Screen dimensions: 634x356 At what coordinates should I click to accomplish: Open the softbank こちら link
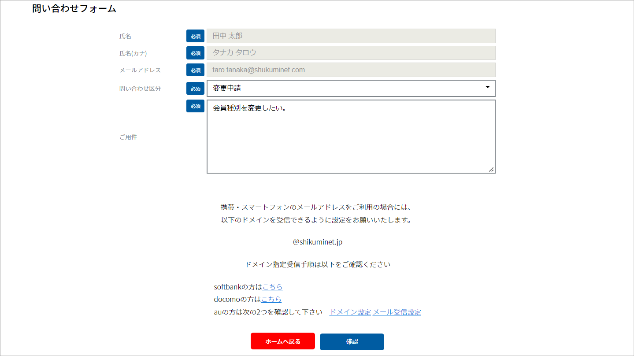coord(272,287)
